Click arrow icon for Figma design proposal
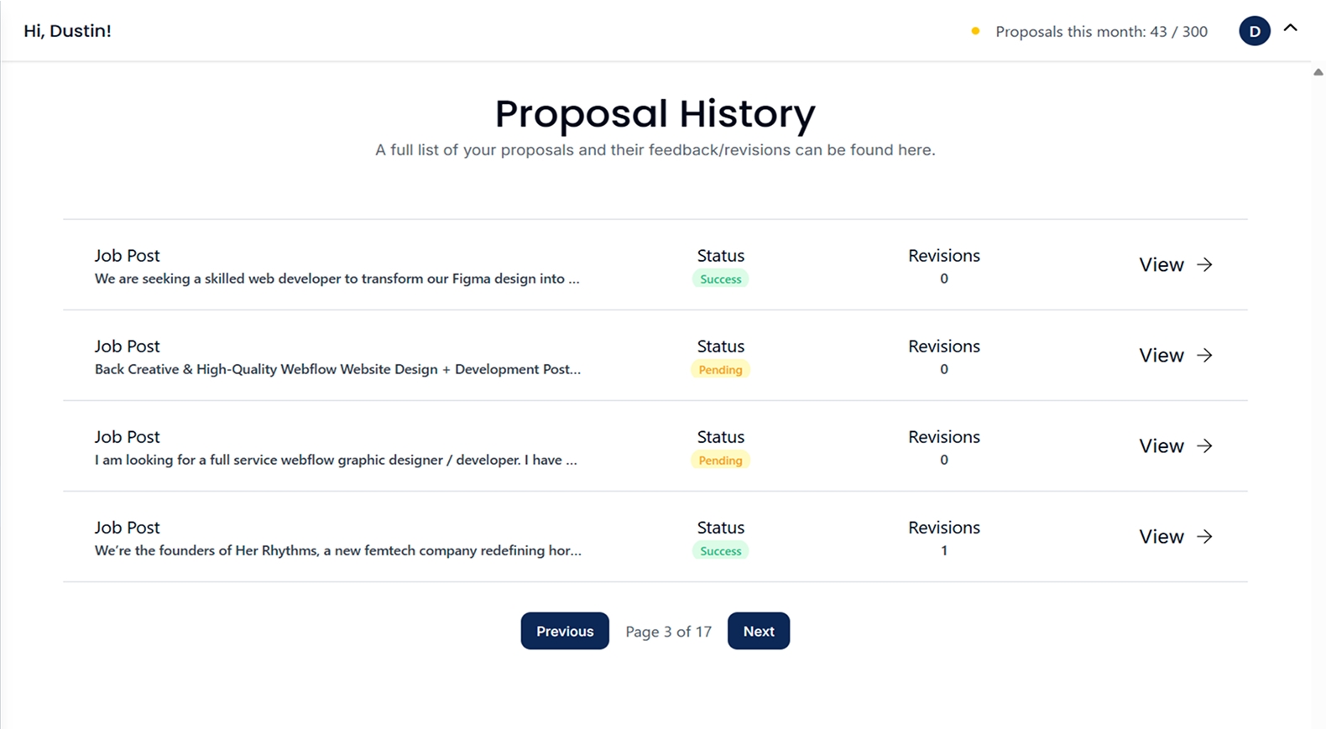 pyautogui.click(x=1204, y=265)
